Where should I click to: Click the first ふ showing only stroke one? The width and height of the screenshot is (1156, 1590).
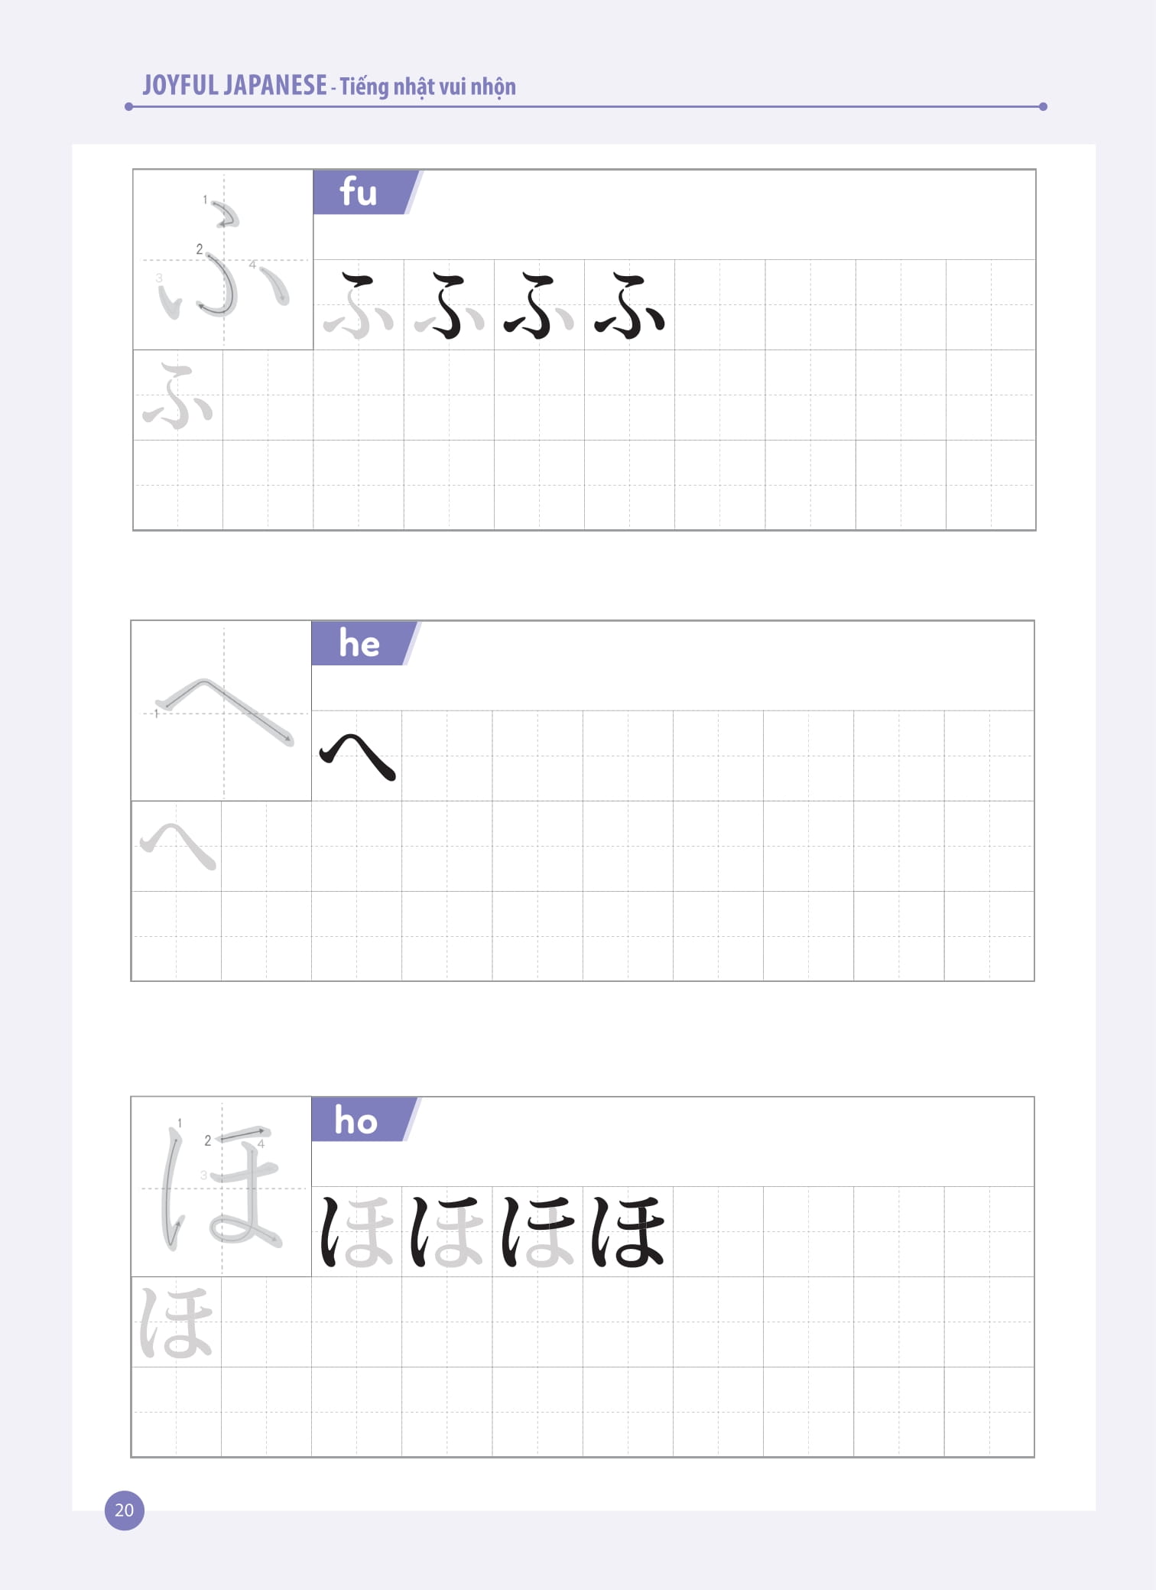[x=359, y=305]
